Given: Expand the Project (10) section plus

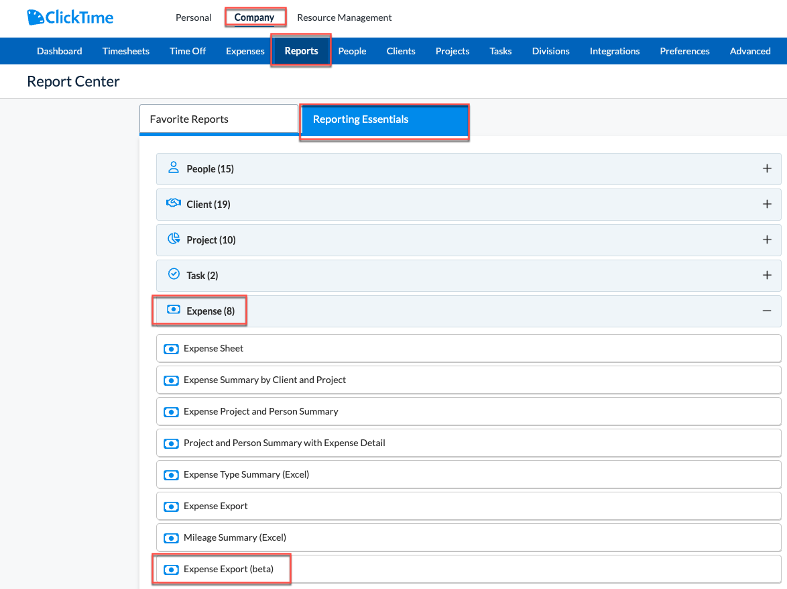Looking at the screenshot, I should tap(767, 240).
